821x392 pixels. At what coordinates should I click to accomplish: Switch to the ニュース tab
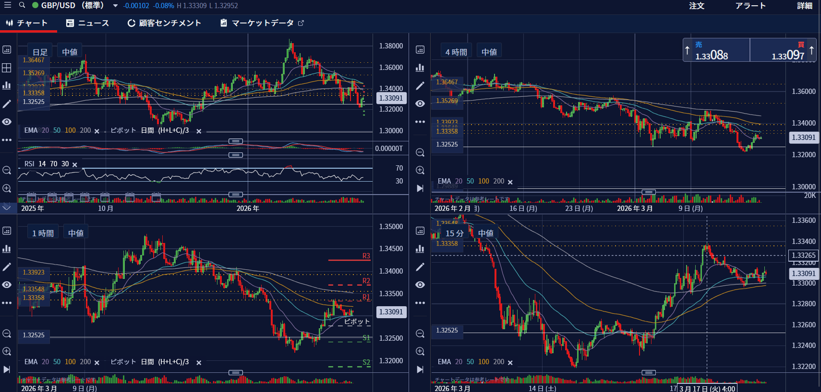pos(87,23)
